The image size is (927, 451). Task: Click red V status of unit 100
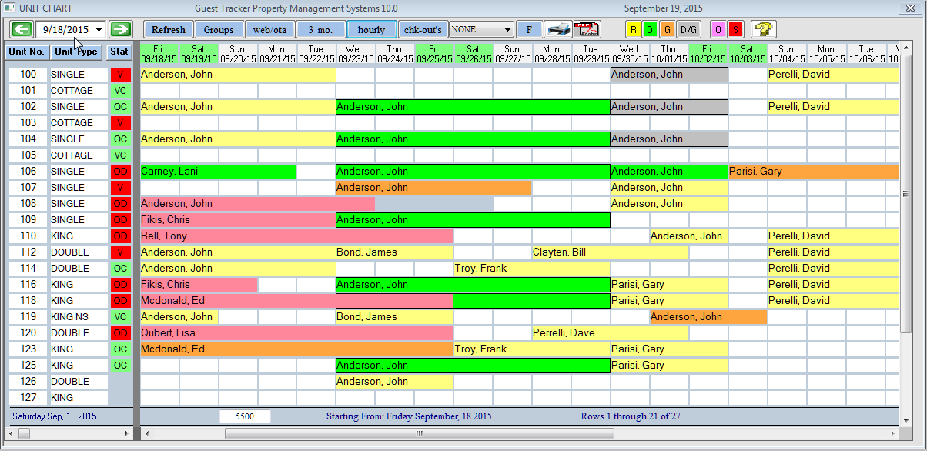120,75
